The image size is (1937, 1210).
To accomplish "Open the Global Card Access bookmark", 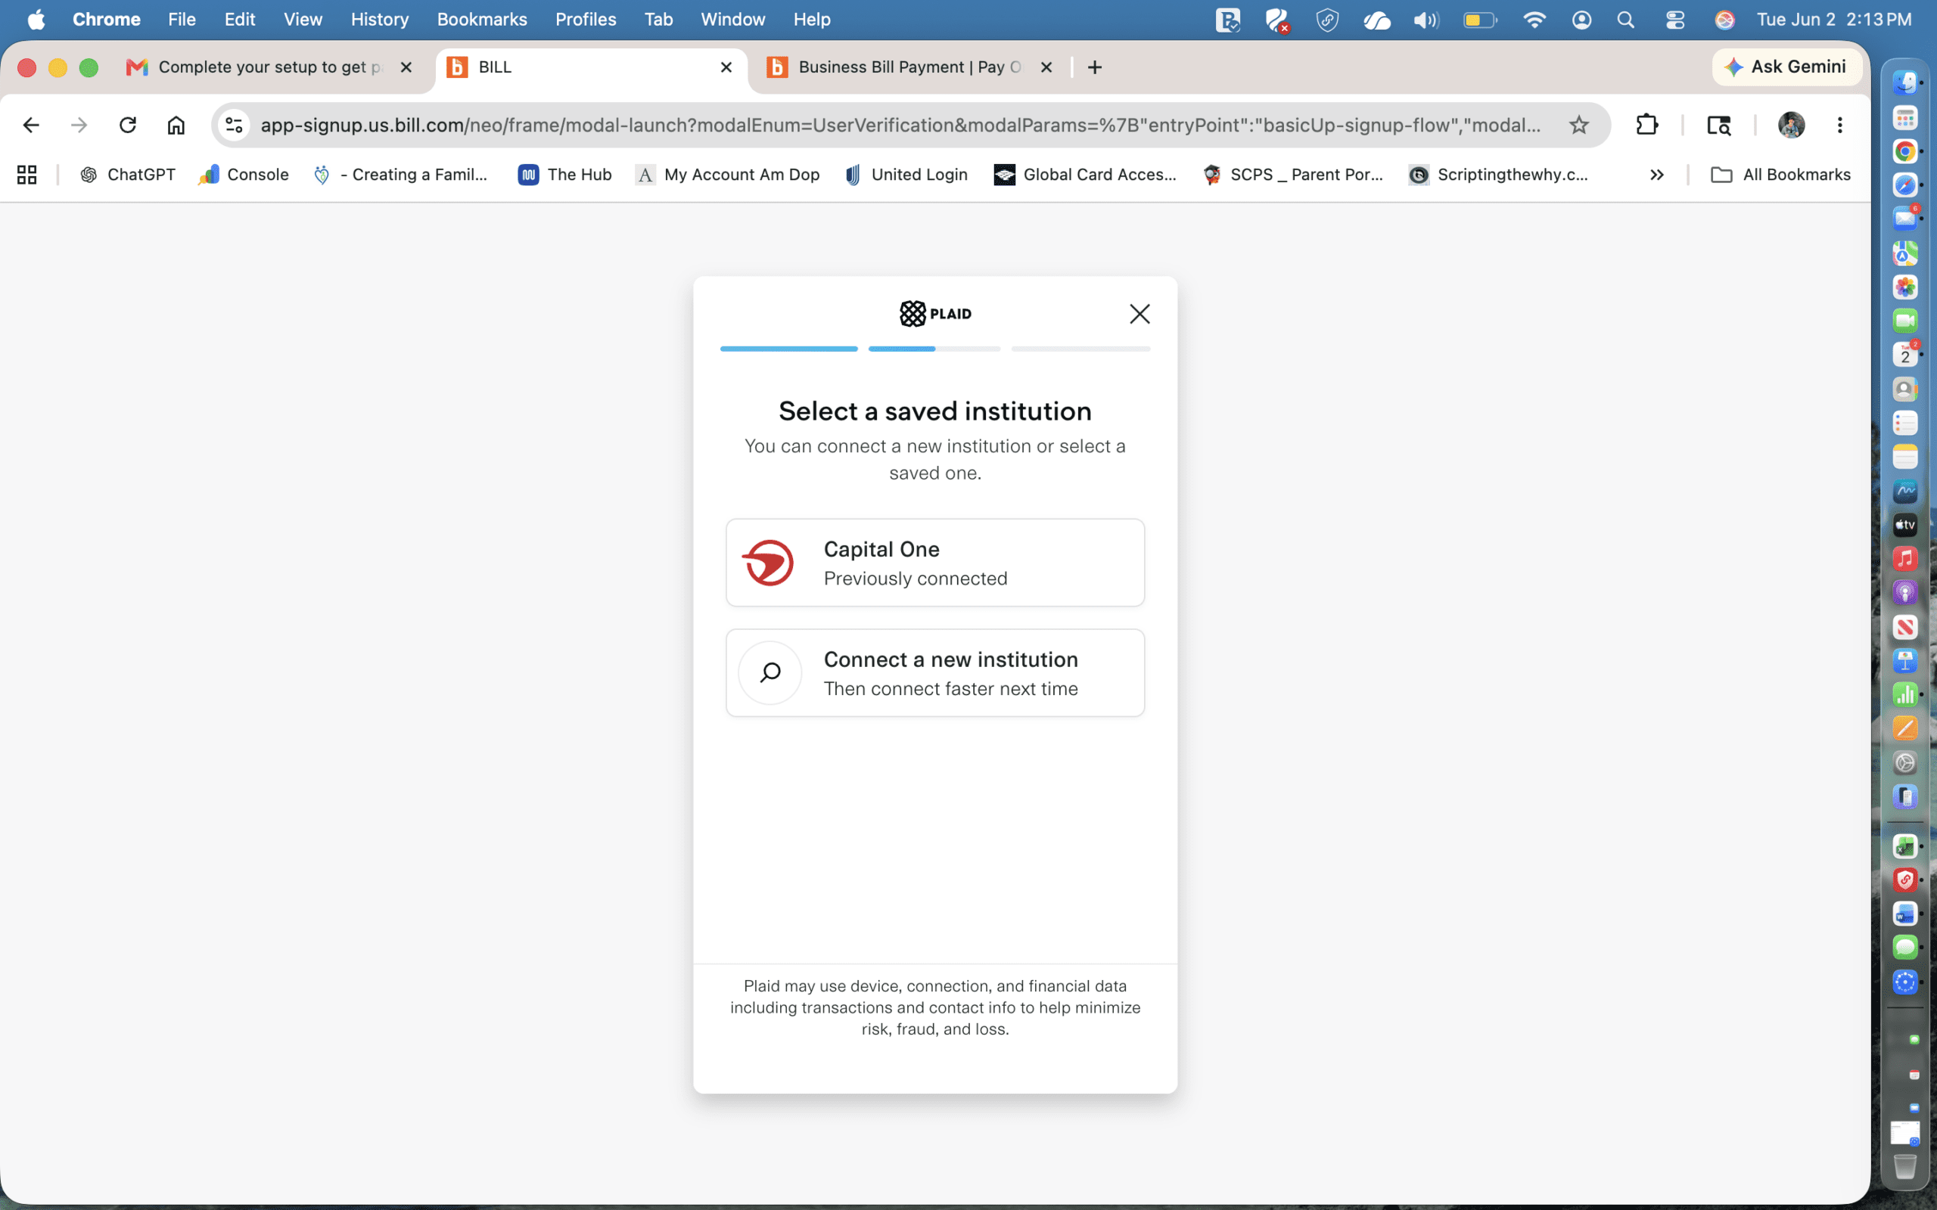I will point(1084,175).
